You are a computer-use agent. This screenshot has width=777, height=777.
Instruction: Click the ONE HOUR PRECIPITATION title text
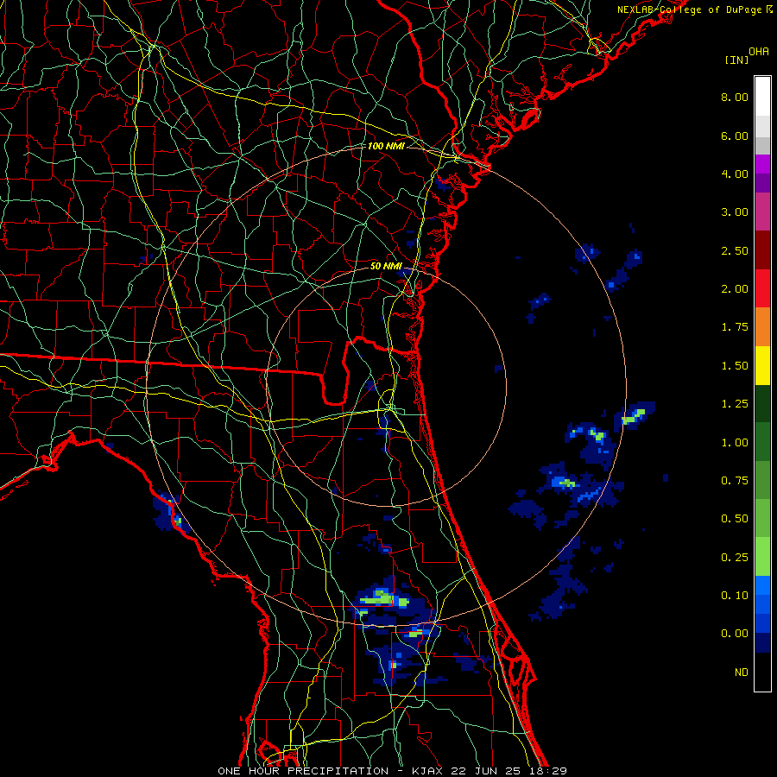(x=303, y=771)
